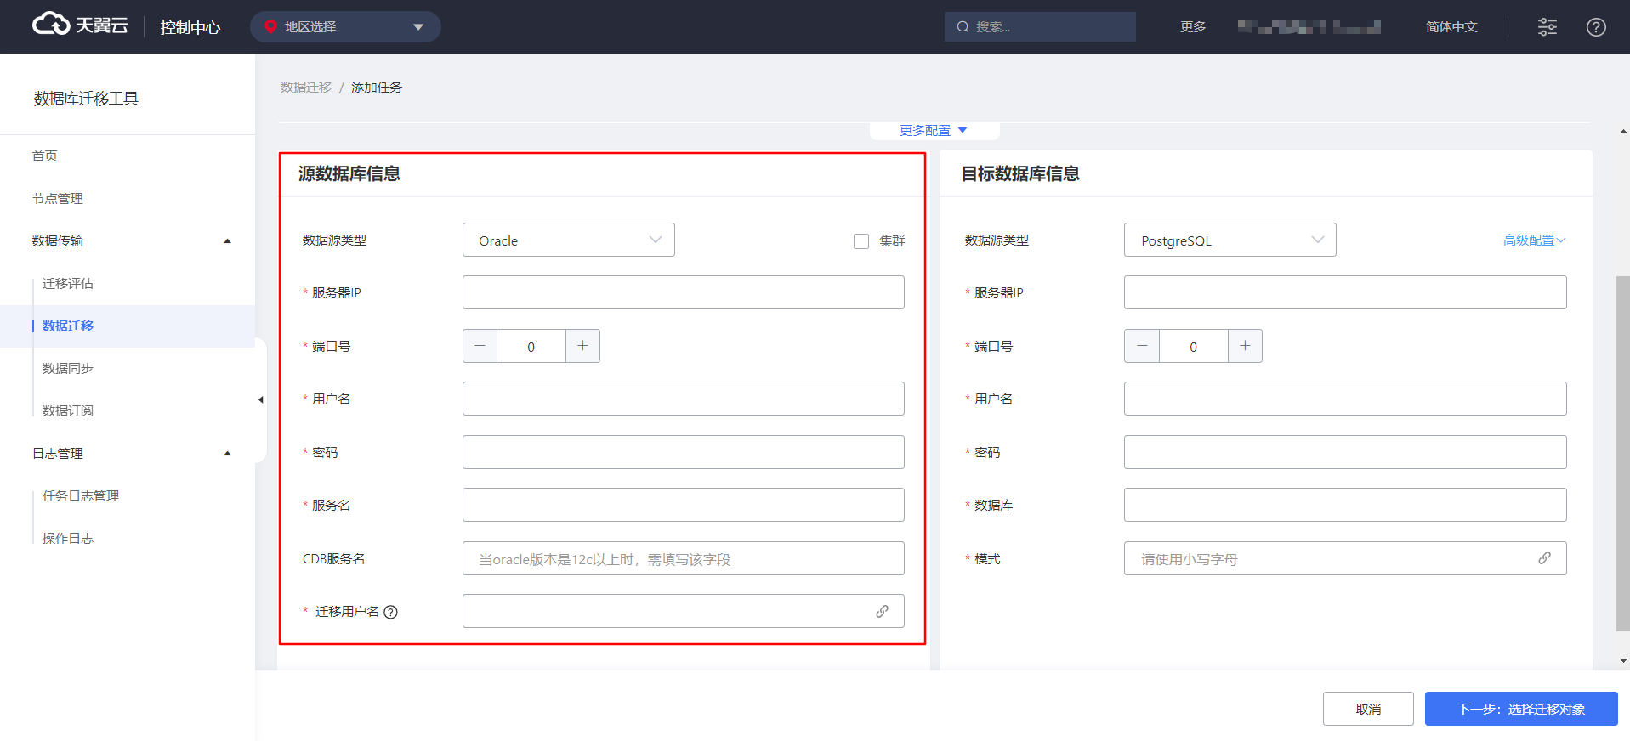Click target 服务器IP input field

pyautogui.click(x=1345, y=292)
